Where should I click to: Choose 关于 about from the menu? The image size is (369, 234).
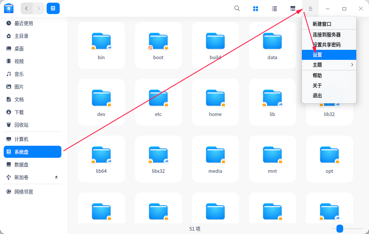[x=329, y=86]
